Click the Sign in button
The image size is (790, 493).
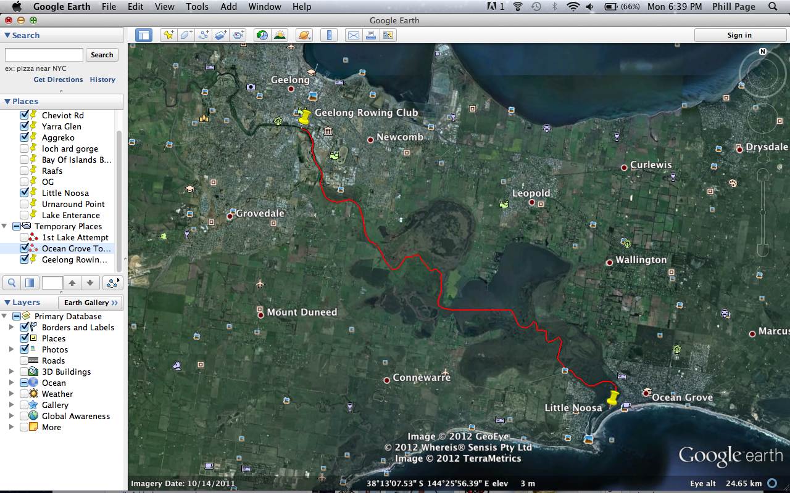(x=739, y=35)
